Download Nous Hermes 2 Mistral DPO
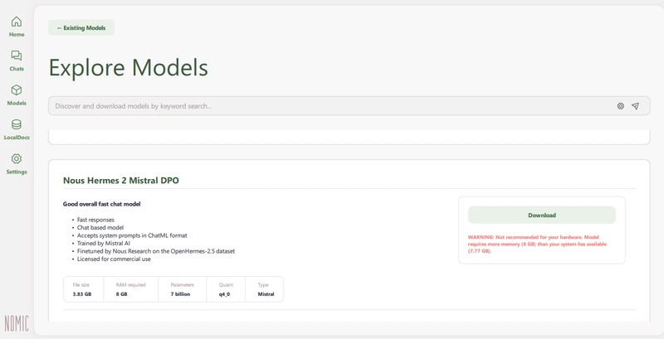 pos(542,216)
